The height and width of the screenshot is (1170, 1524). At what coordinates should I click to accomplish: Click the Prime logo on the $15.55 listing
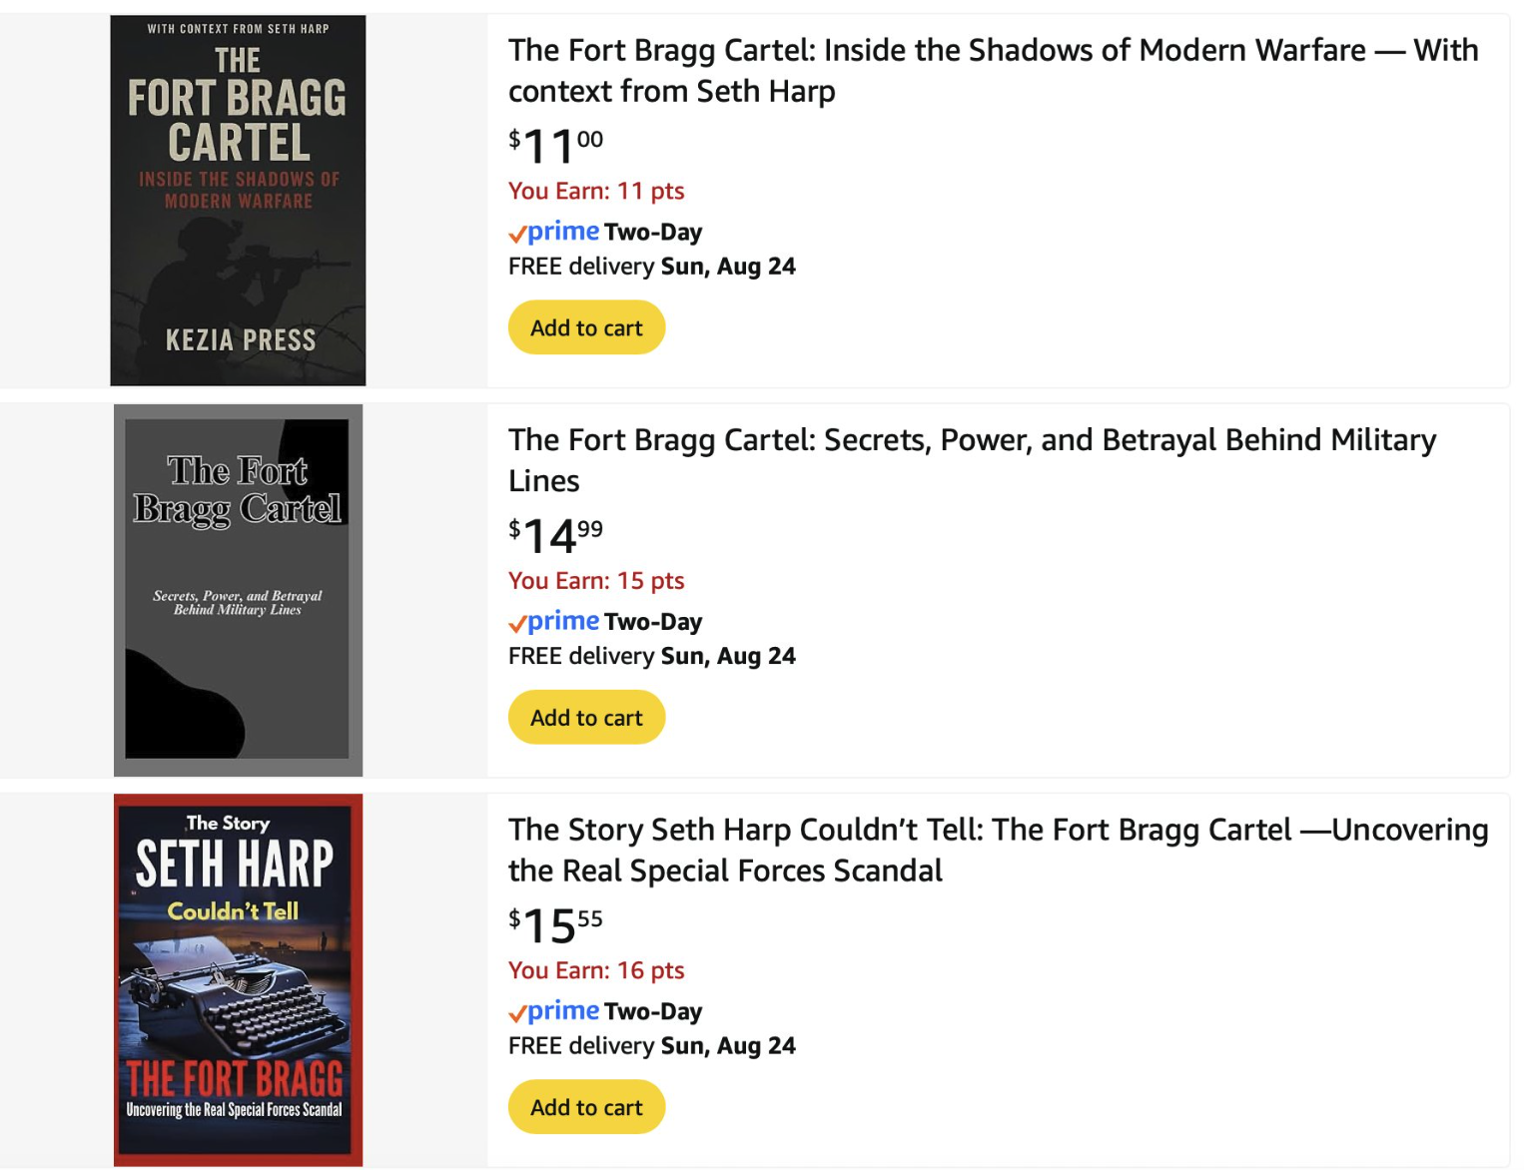555,1011
